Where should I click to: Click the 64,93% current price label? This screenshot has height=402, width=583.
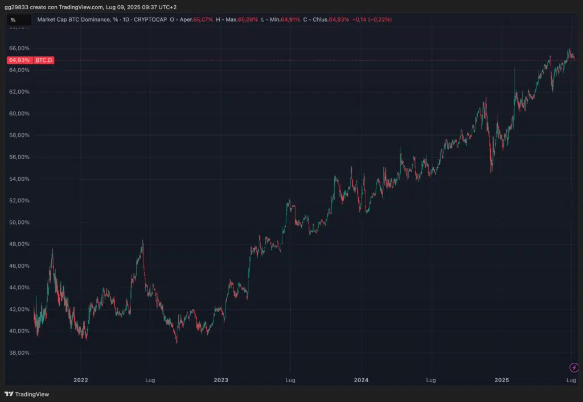(x=19, y=60)
